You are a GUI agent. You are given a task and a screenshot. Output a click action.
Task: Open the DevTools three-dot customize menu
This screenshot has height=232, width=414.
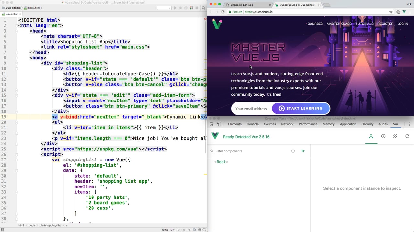[410, 124]
